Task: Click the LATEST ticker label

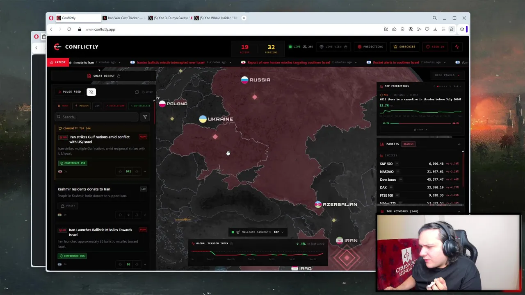Action: point(58,62)
